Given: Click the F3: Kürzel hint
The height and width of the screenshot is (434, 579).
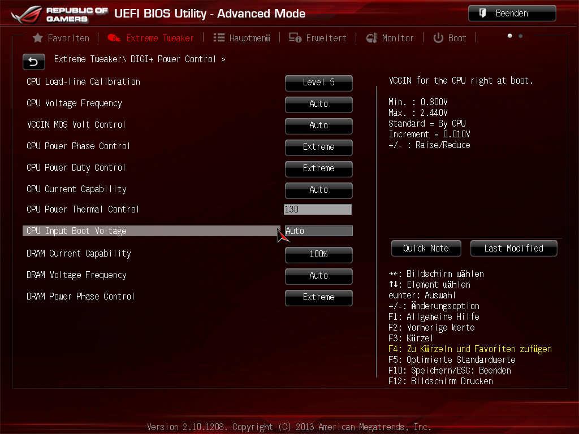Looking at the screenshot, I should 411,338.
